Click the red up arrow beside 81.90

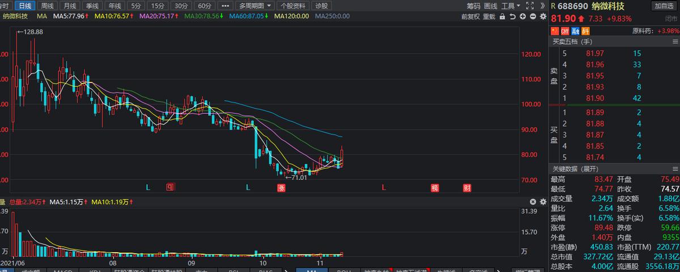click(581, 19)
